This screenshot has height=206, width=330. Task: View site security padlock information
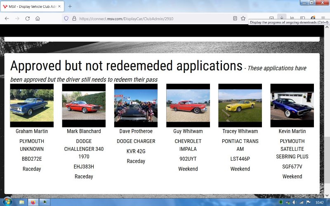point(74,19)
